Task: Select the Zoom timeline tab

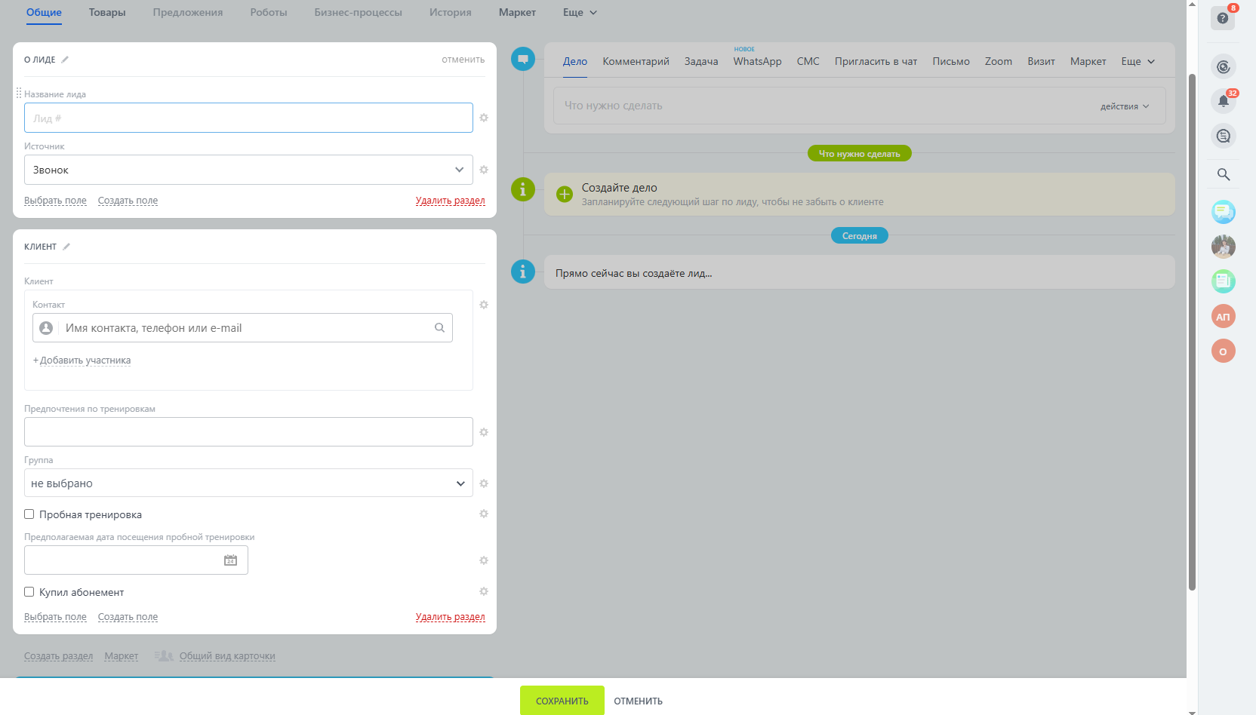Action: (x=998, y=62)
